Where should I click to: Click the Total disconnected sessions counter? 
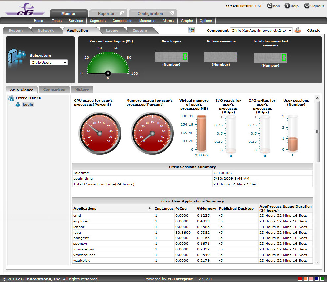(270, 58)
